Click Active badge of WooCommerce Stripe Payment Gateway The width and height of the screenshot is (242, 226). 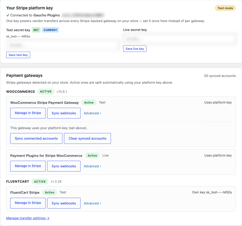pyautogui.click(x=89, y=103)
